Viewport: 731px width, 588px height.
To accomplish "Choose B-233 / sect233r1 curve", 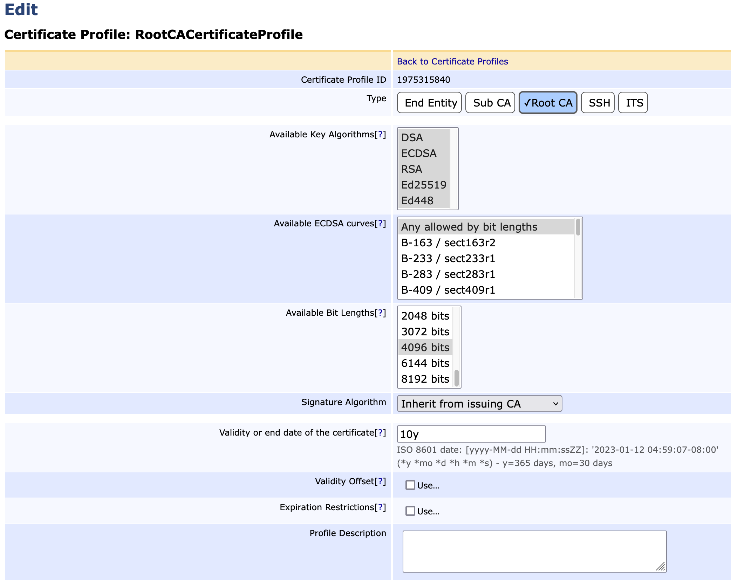I will click(448, 259).
